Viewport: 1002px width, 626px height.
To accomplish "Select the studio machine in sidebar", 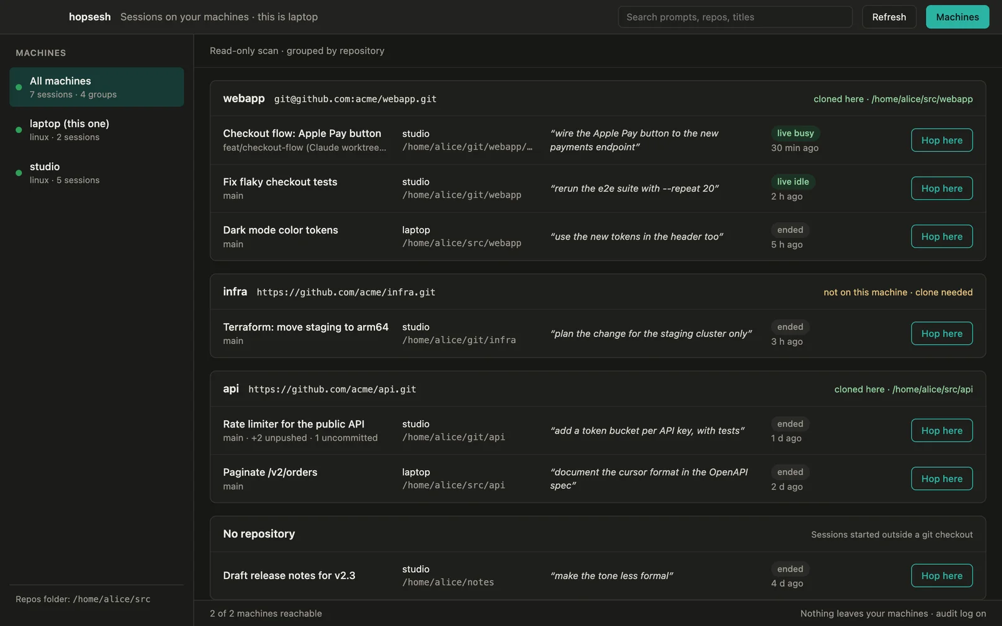I will click(96, 173).
